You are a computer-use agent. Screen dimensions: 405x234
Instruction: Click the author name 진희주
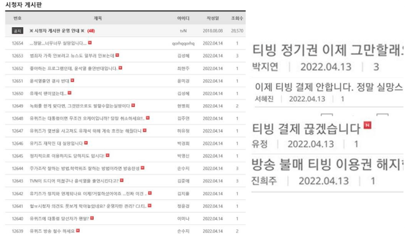264,181
